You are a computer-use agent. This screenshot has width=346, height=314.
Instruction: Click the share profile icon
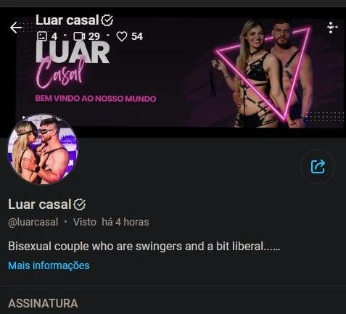[x=318, y=167]
